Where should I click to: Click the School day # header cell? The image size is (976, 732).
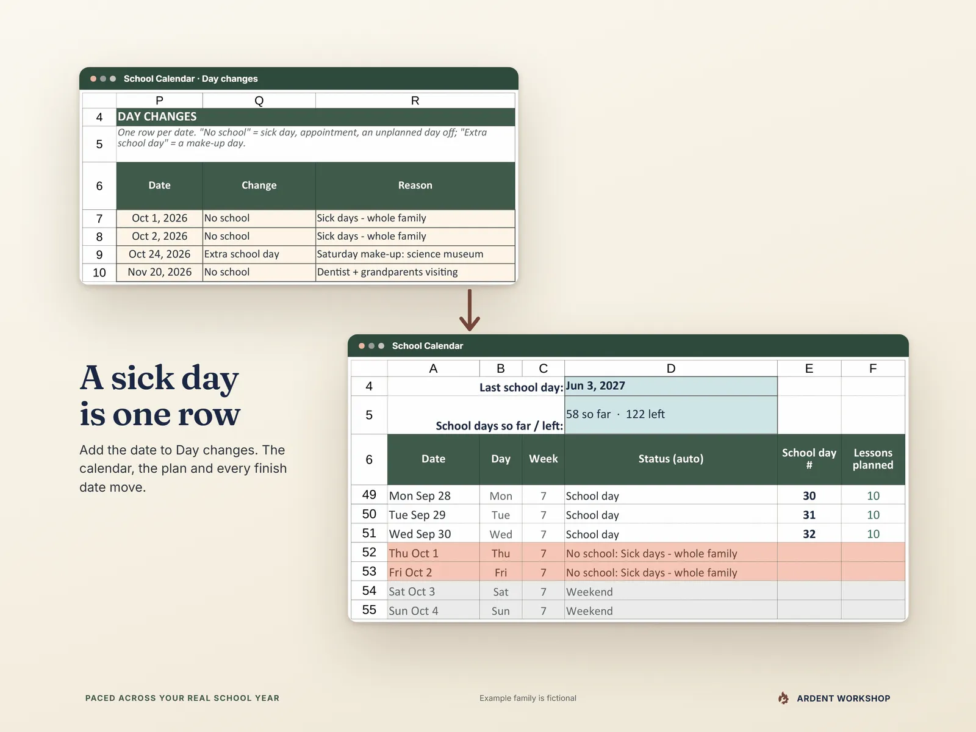pyautogui.click(x=809, y=459)
